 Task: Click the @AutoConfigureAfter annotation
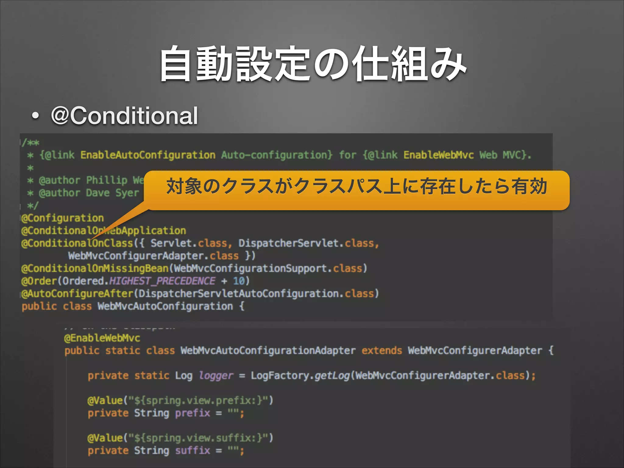[x=77, y=294]
